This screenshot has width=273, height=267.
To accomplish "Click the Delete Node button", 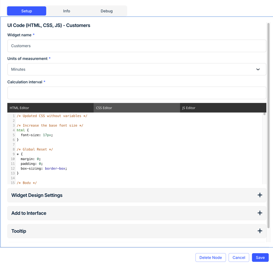I will click(210, 257).
